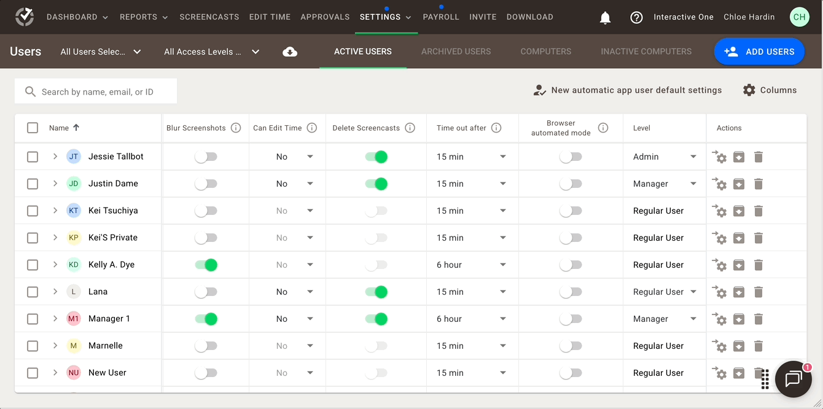The image size is (823, 409).
Task: Click the Columns gear icon
Action: (749, 90)
